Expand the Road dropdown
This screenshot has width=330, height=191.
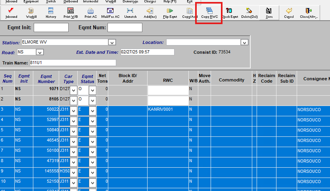tap(40, 52)
